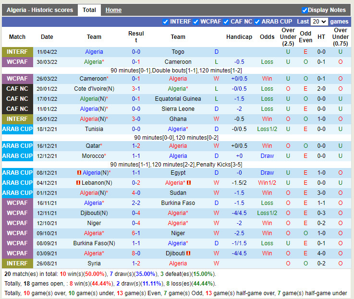This screenshot has height=299, width=354.
Task: Open the Togo team link
Action: (x=178, y=52)
